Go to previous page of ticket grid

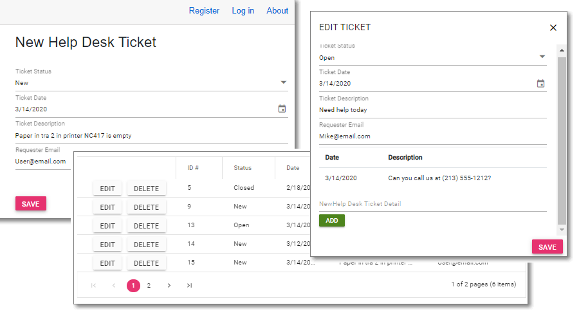(x=114, y=285)
